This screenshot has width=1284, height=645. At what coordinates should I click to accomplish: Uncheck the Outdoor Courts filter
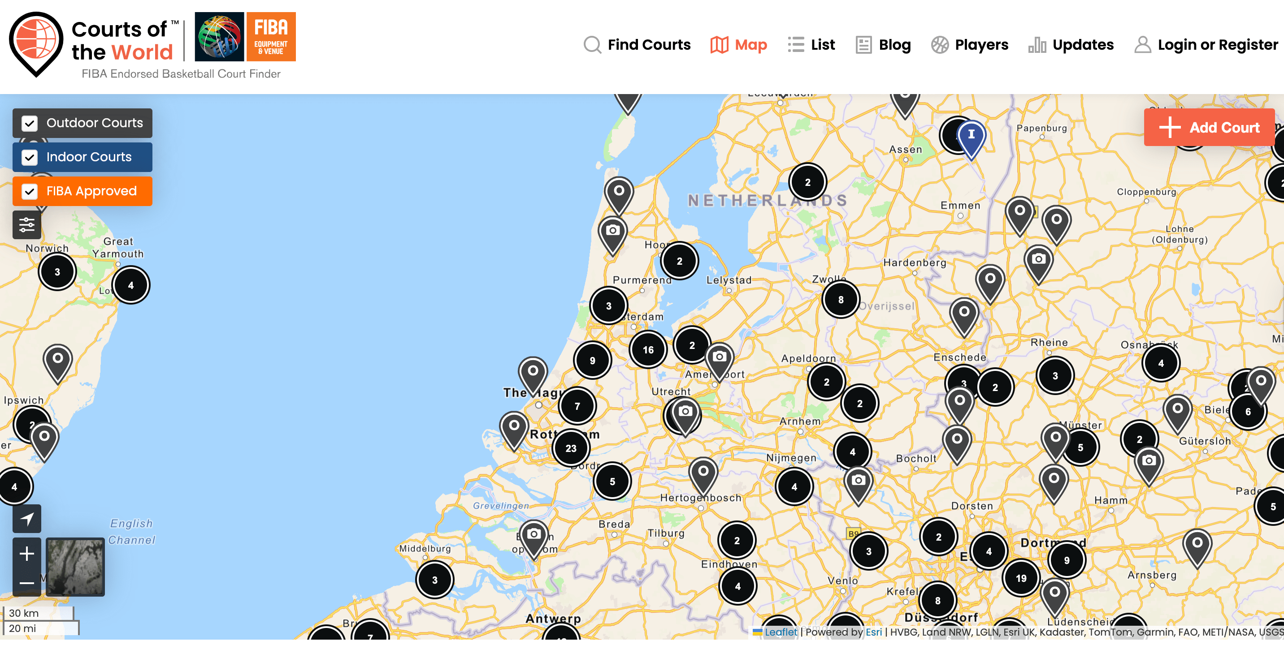pos(30,123)
